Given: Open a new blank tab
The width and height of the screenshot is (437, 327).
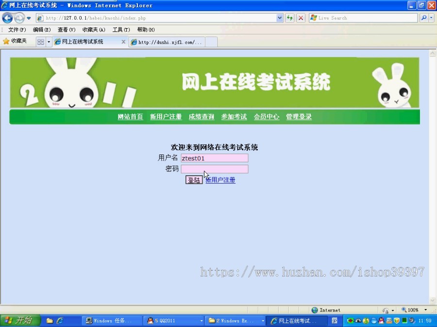Looking at the screenshot, I should click(211, 42).
